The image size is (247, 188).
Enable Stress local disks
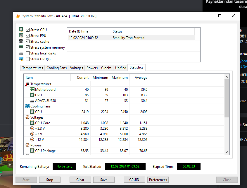click(x=27, y=53)
